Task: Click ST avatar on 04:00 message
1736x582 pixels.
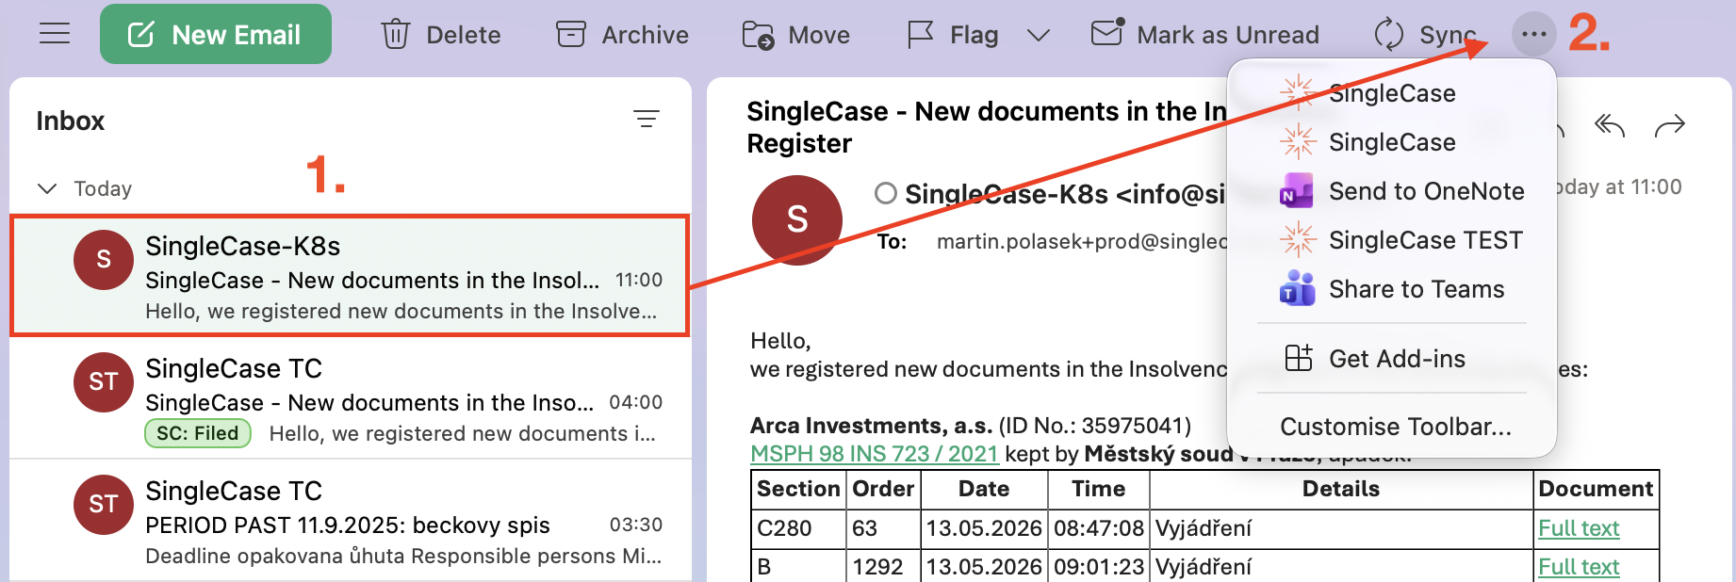Action: tap(104, 382)
